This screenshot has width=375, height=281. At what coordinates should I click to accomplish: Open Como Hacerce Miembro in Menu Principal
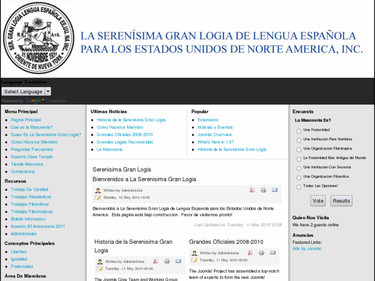(x=34, y=142)
